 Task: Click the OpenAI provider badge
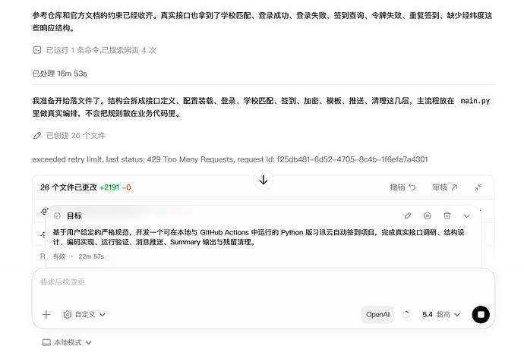coord(377,315)
